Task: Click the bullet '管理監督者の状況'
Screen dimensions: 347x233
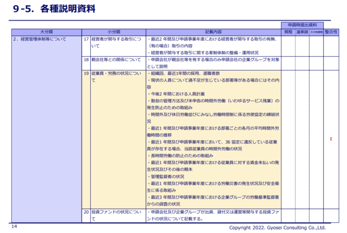Action: point(166,177)
